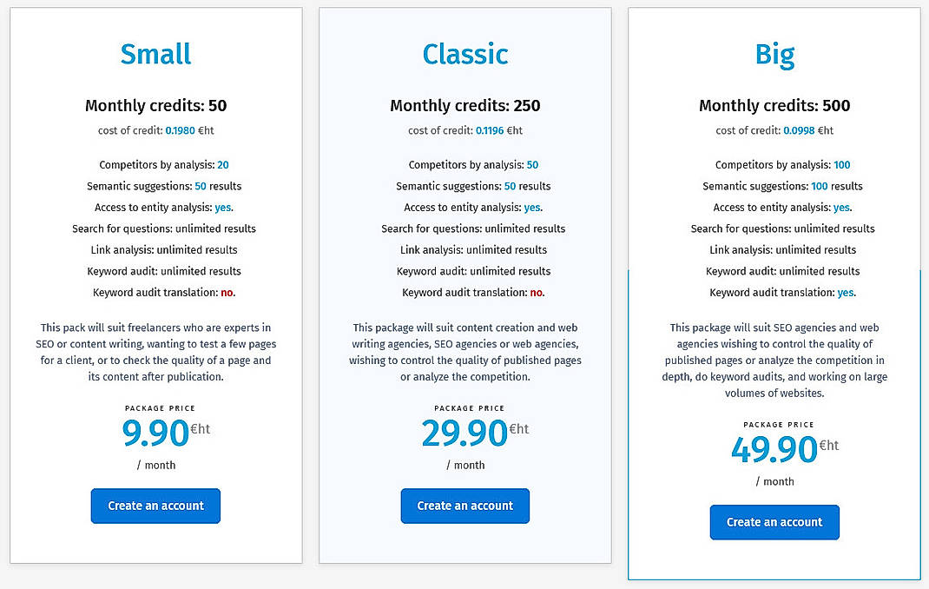Click Create an account under Classic plan
929x589 pixels.
[464, 506]
